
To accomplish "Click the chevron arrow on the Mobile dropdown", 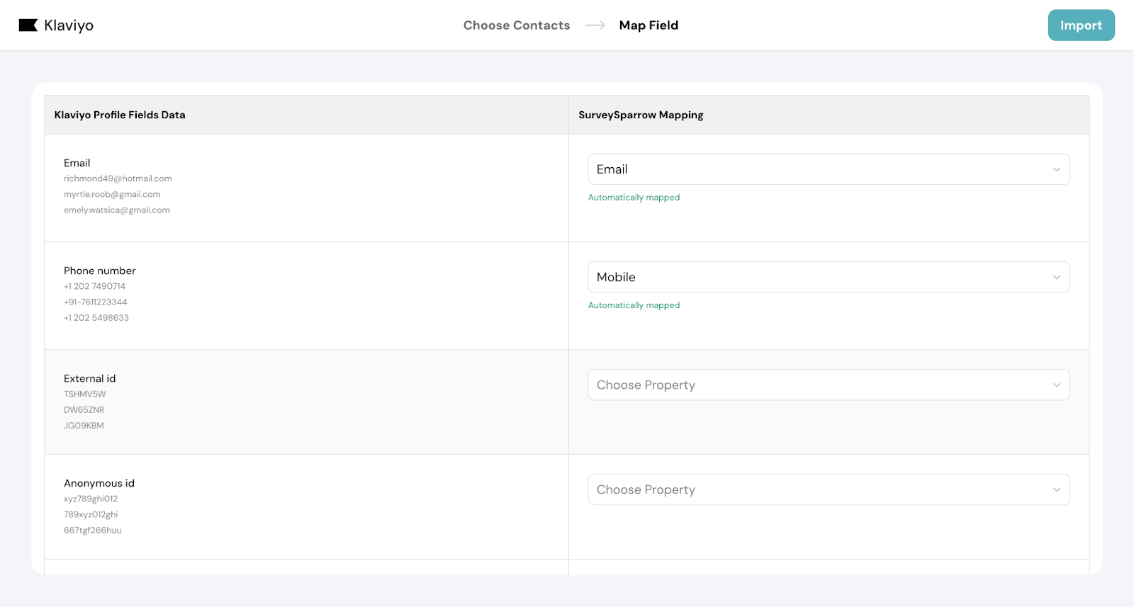I will pos(1056,277).
